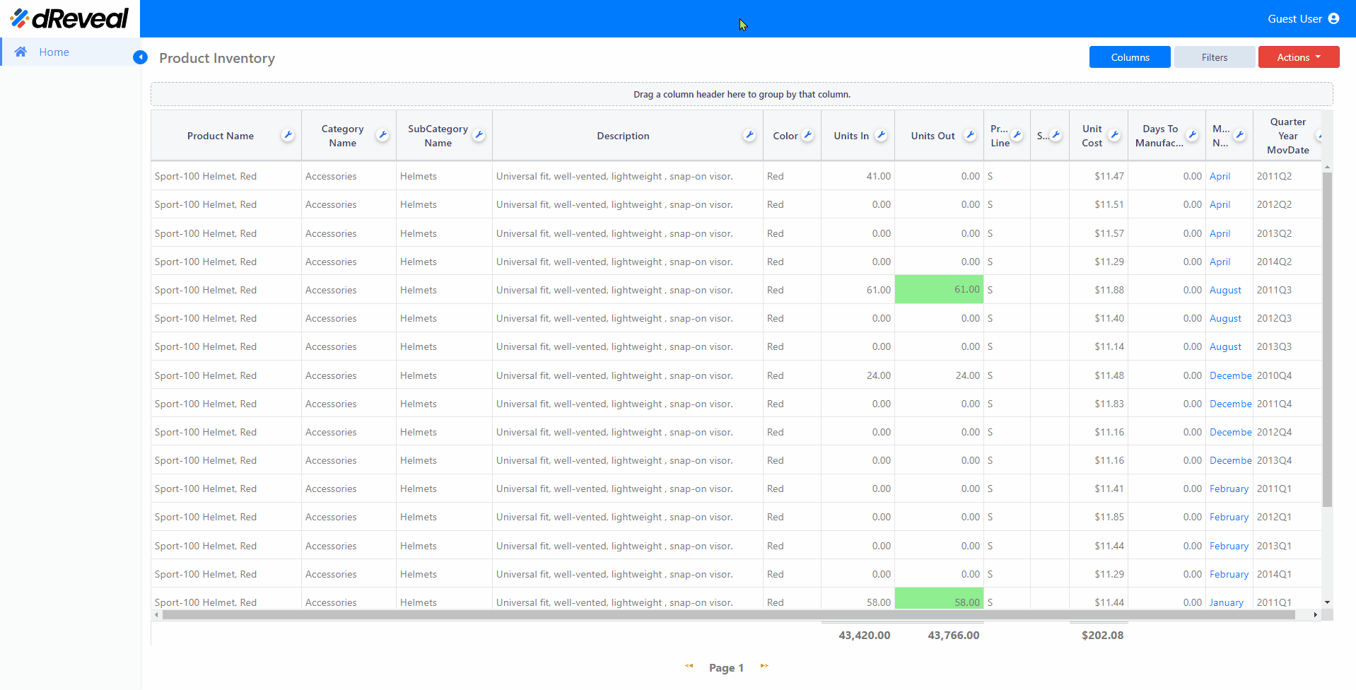Open the Product Name column wrench settings

point(288,134)
